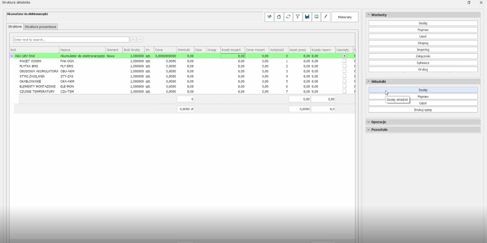Check Usunięty box in PAKIET OGNIW row
Image resolution: width=487 pixels, height=243 pixels.
(x=344, y=61)
